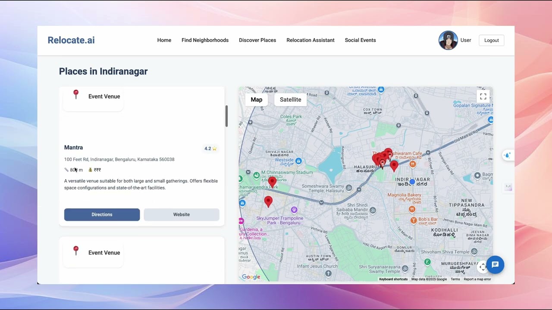Open the Discover Places menu item
Viewport: 552px width, 310px height.
tap(257, 40)
